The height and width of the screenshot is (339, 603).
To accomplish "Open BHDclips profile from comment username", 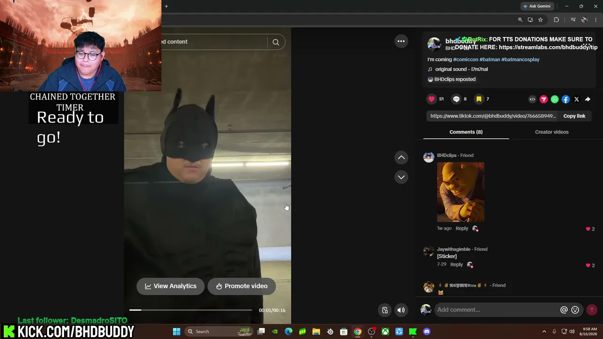I will point(447,155).
